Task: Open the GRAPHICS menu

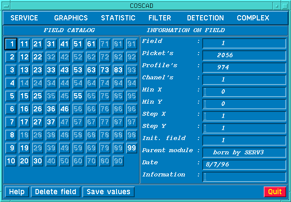Action: pyautogui.click(x=71, y=18)
